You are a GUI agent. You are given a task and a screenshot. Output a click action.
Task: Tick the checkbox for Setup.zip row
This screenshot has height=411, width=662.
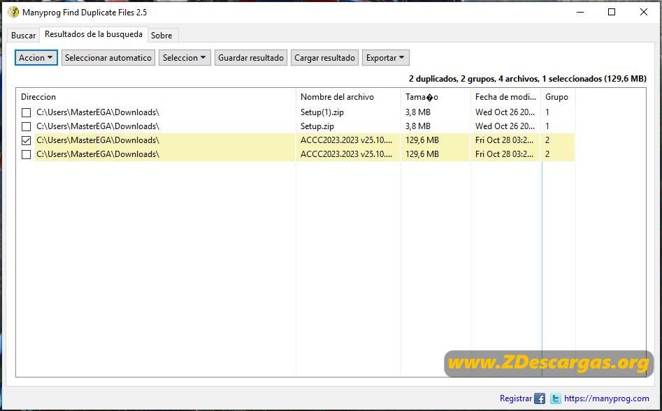(26, 126)
